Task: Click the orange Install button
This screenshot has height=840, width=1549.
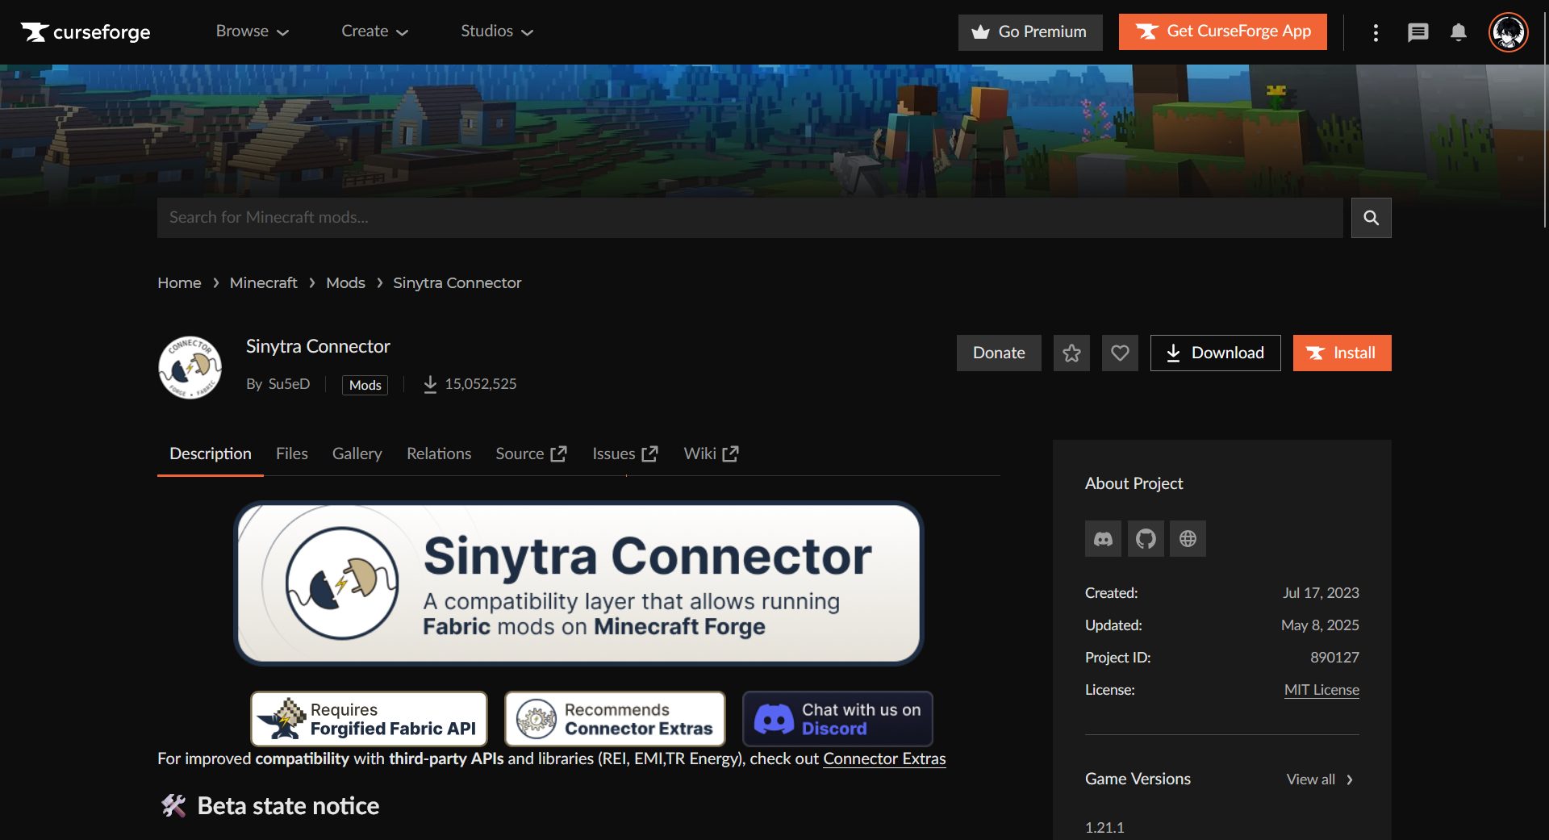Action: point(1342,353)
